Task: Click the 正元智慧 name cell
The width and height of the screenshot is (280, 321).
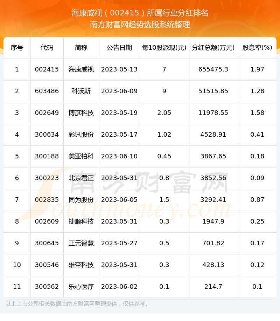Action: [81, 243]
